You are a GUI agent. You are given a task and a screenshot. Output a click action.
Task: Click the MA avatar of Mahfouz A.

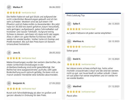point(69,41)
